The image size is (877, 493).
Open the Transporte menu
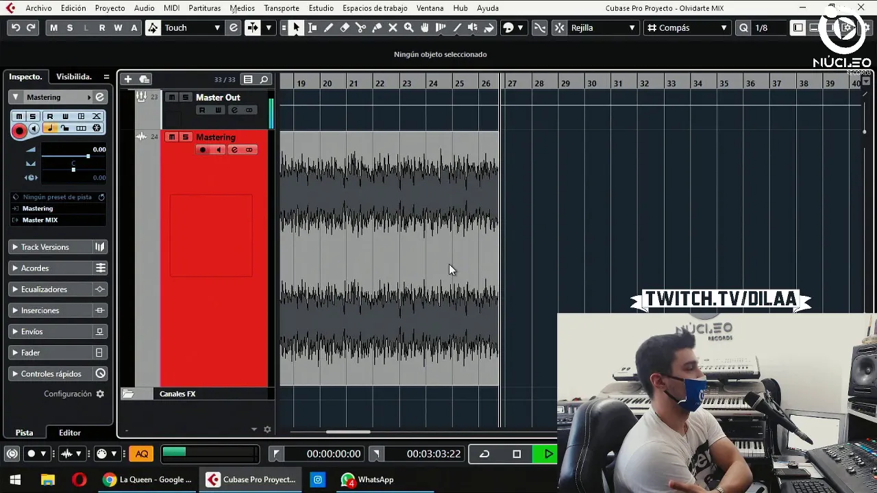pyautogui.click(x=281, y=8)
